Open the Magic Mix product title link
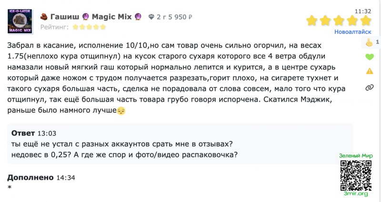Image resolution: width=381 pixels, height=202 pixels. click(x=95, y=17)
